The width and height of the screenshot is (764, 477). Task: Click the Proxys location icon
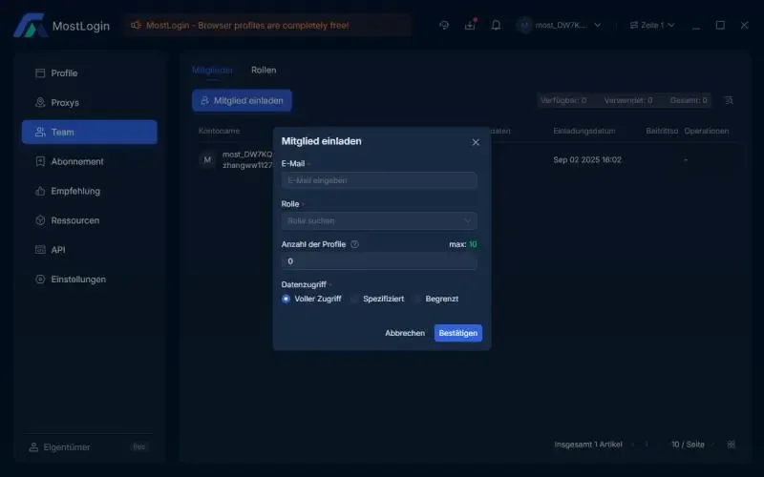(40, 103)
